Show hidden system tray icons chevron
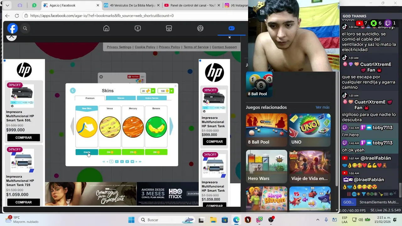The height and width of the screenshot is (226, 402). [x=318, y=220]
